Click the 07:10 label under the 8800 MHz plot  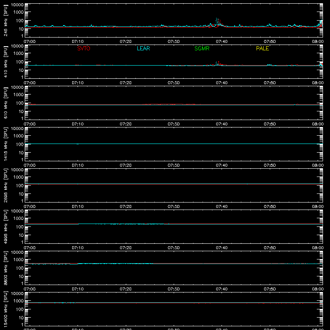(x=78, y=289)
